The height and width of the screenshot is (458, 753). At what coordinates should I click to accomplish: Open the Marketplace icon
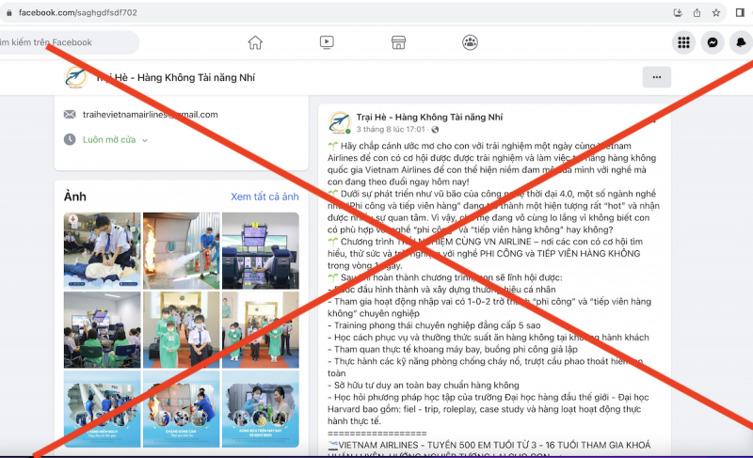pyautogui.click(x=398, y=42)
